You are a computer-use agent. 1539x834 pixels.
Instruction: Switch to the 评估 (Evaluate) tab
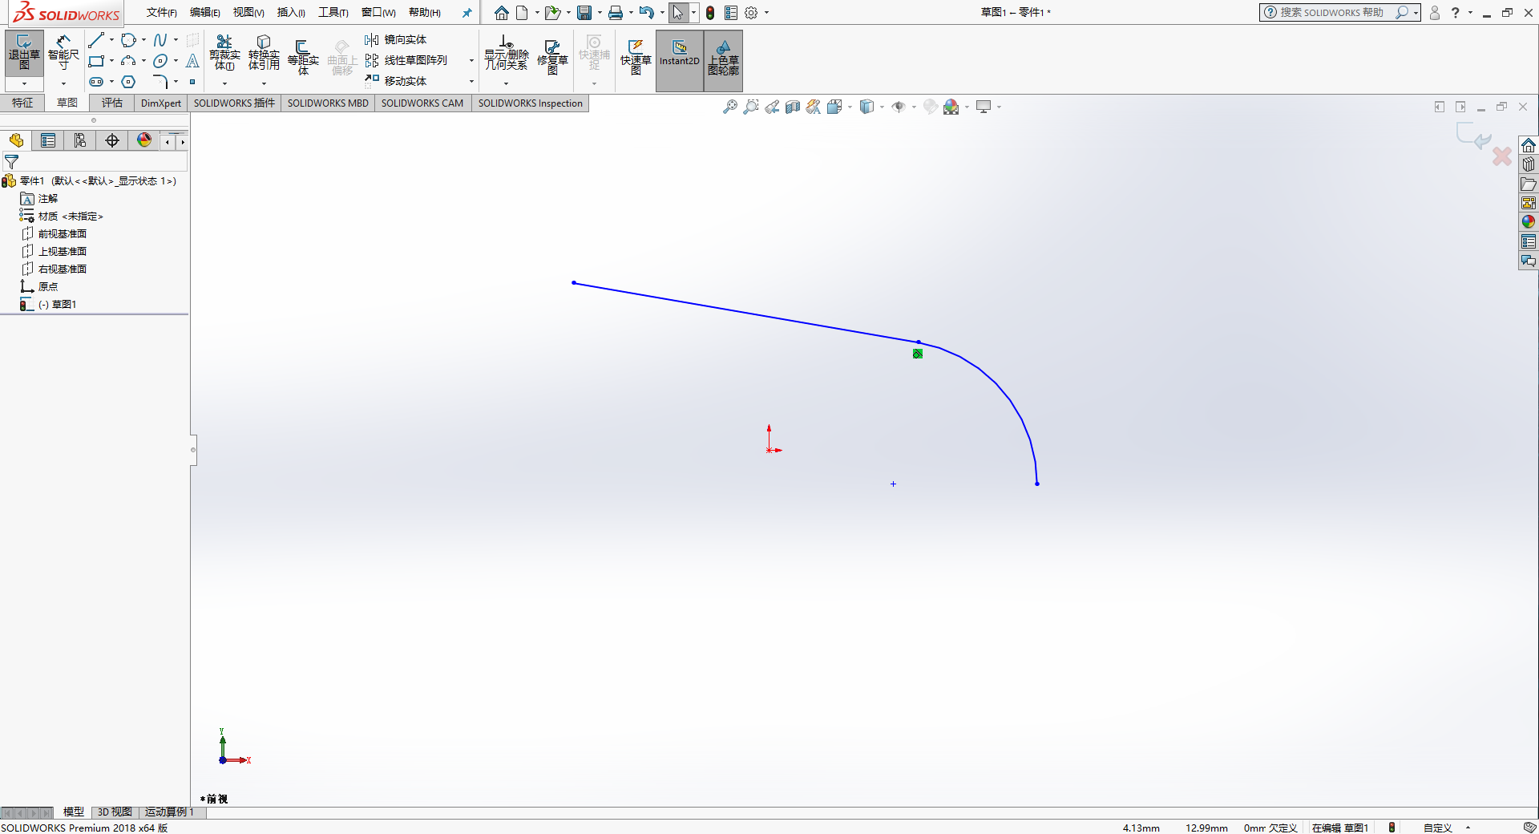click(x=112, y=103)
